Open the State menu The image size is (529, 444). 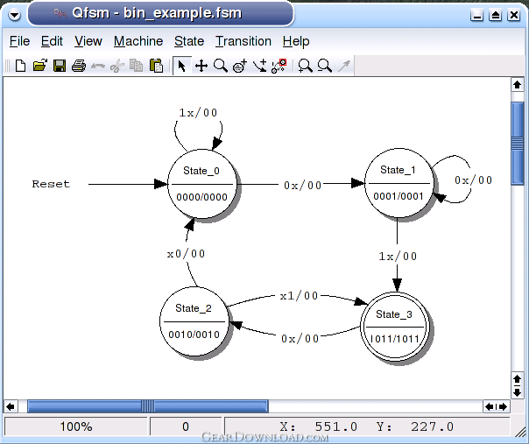189,41
